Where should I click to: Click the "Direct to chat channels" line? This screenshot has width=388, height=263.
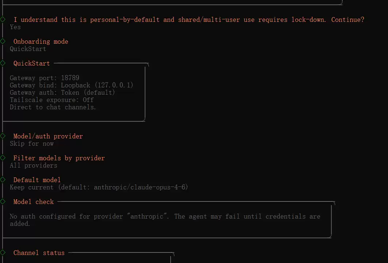click(x=53, y=107)
